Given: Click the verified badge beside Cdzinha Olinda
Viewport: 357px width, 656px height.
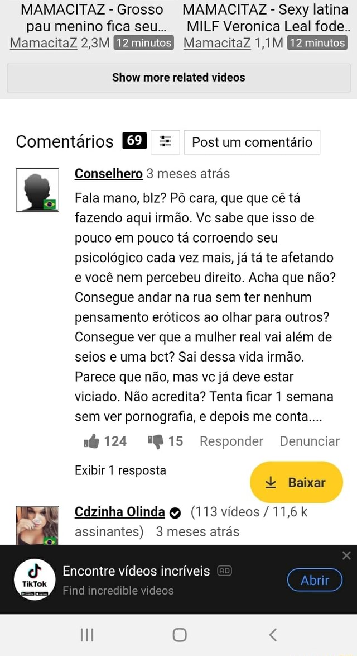Looking at the screenshot, I should click(174, 512).
